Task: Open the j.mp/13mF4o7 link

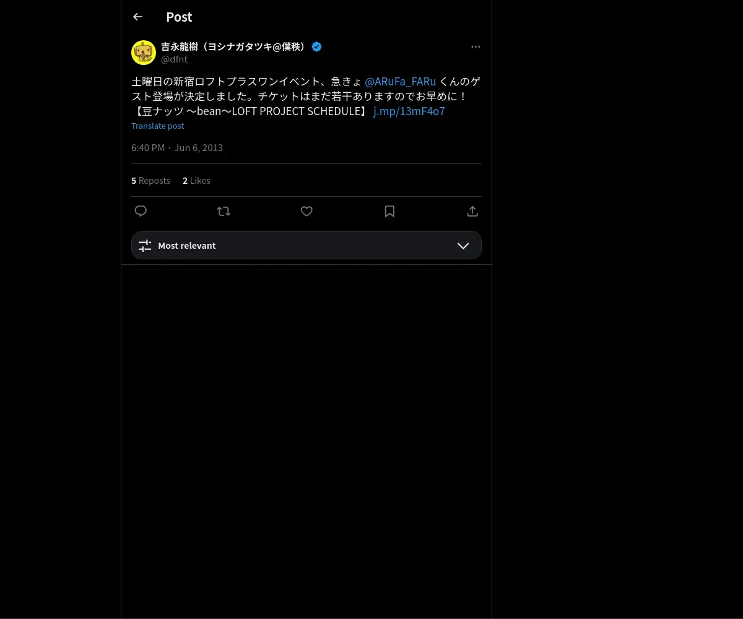Action: tap(409, 111)
